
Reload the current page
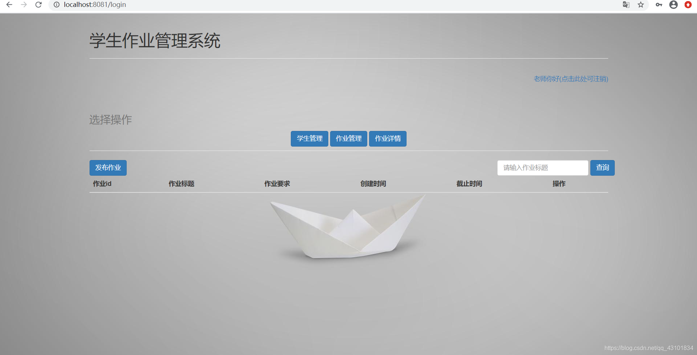coord(39,5)
